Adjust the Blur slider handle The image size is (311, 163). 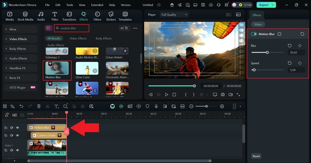[x=267, y=52]
